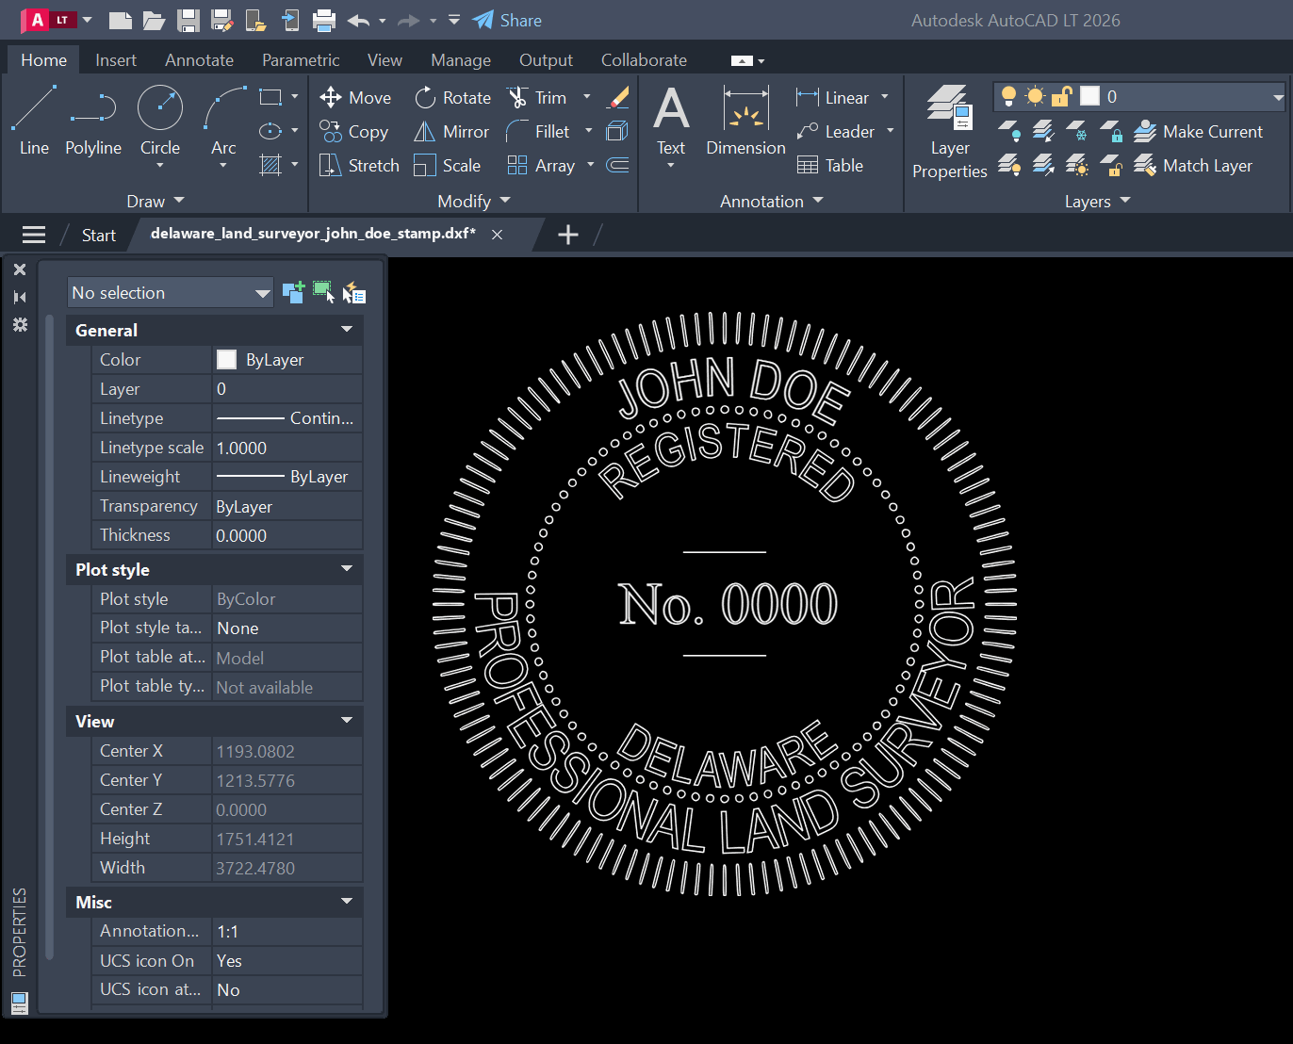This screenshot has height=1044, width=1293.
Task: Open the Output ribbon tab
Action: (x=546, y=59)
